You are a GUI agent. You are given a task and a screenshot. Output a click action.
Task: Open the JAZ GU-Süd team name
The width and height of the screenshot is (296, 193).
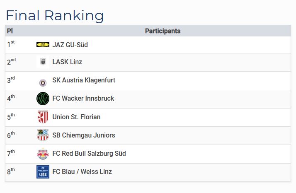(70, 45)
